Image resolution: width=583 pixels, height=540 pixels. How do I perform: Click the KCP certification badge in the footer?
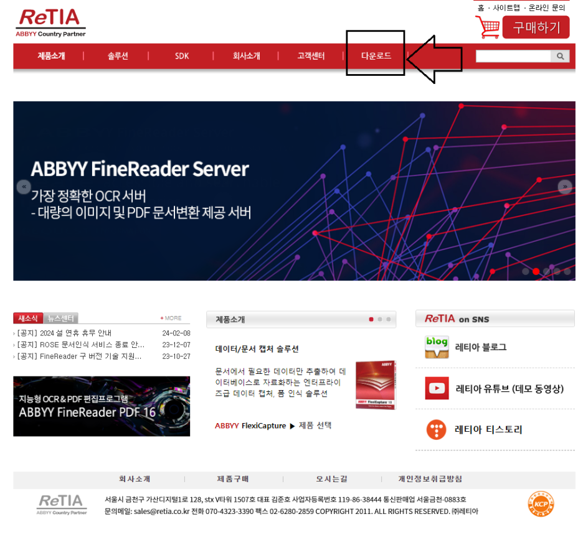click(541, 505)
